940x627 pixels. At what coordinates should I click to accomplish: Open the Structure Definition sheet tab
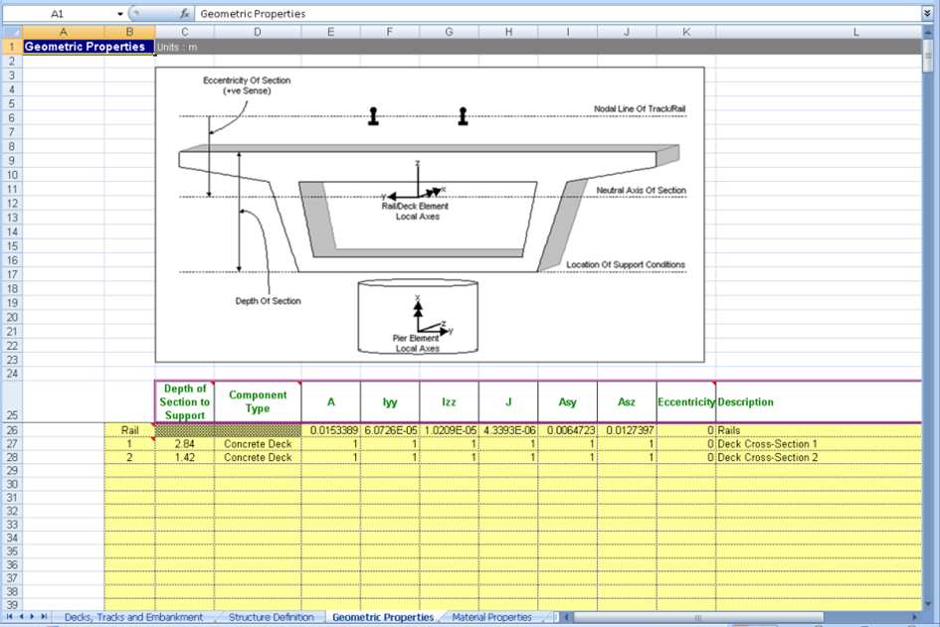(271, 617)
